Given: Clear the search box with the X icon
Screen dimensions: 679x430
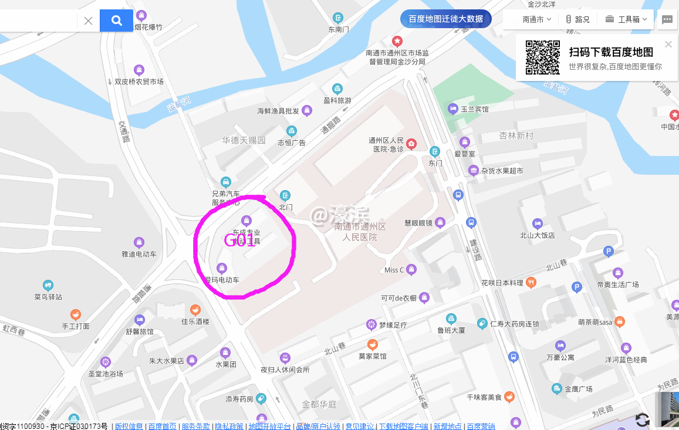Looking at the screenshot, I should [x=89, y=21].
